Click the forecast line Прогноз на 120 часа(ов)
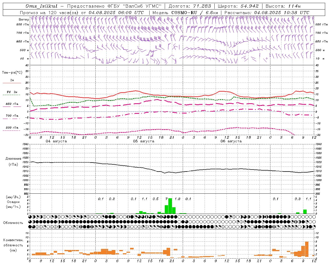The image size is (329, 263). [50, 13]
